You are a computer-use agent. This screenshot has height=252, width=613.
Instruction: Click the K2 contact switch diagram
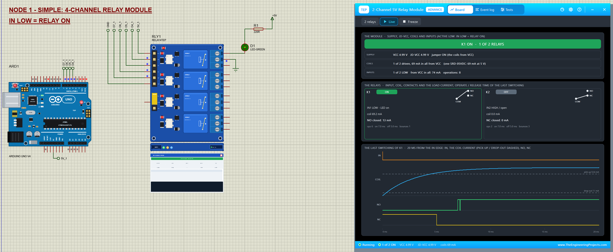584,96
